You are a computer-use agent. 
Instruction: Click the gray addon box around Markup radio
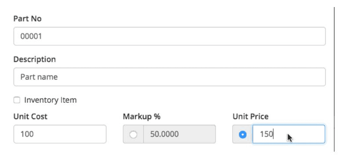pyautogui.click(x=133, y=134)
